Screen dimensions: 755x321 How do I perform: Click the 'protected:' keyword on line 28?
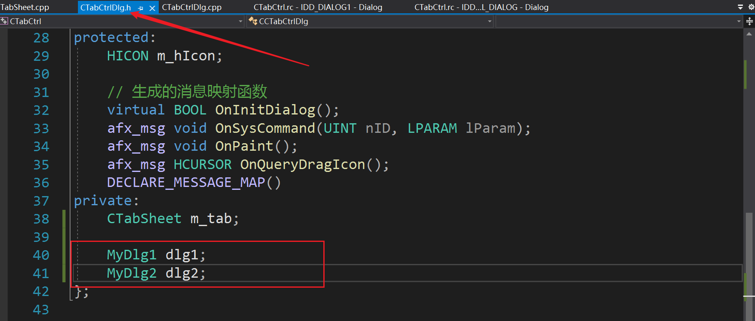pos(115,37)
